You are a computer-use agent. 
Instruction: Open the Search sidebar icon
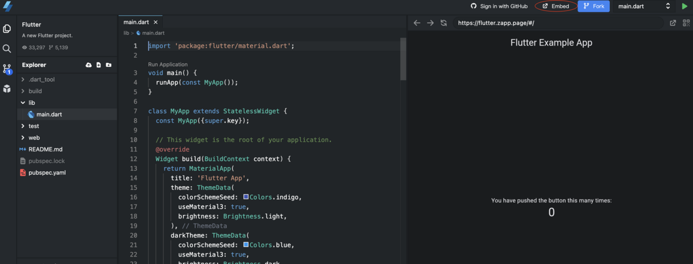7,49
